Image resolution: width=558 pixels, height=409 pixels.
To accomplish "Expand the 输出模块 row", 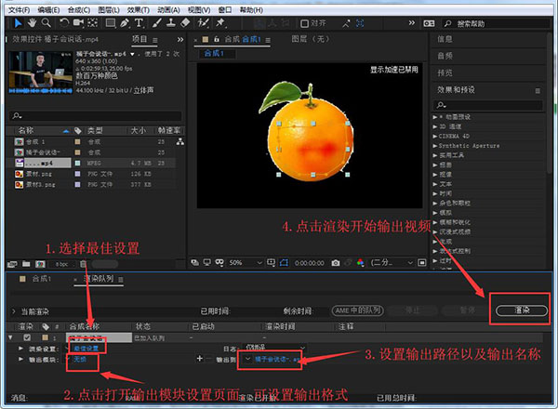I will click(x=21, y=359).
